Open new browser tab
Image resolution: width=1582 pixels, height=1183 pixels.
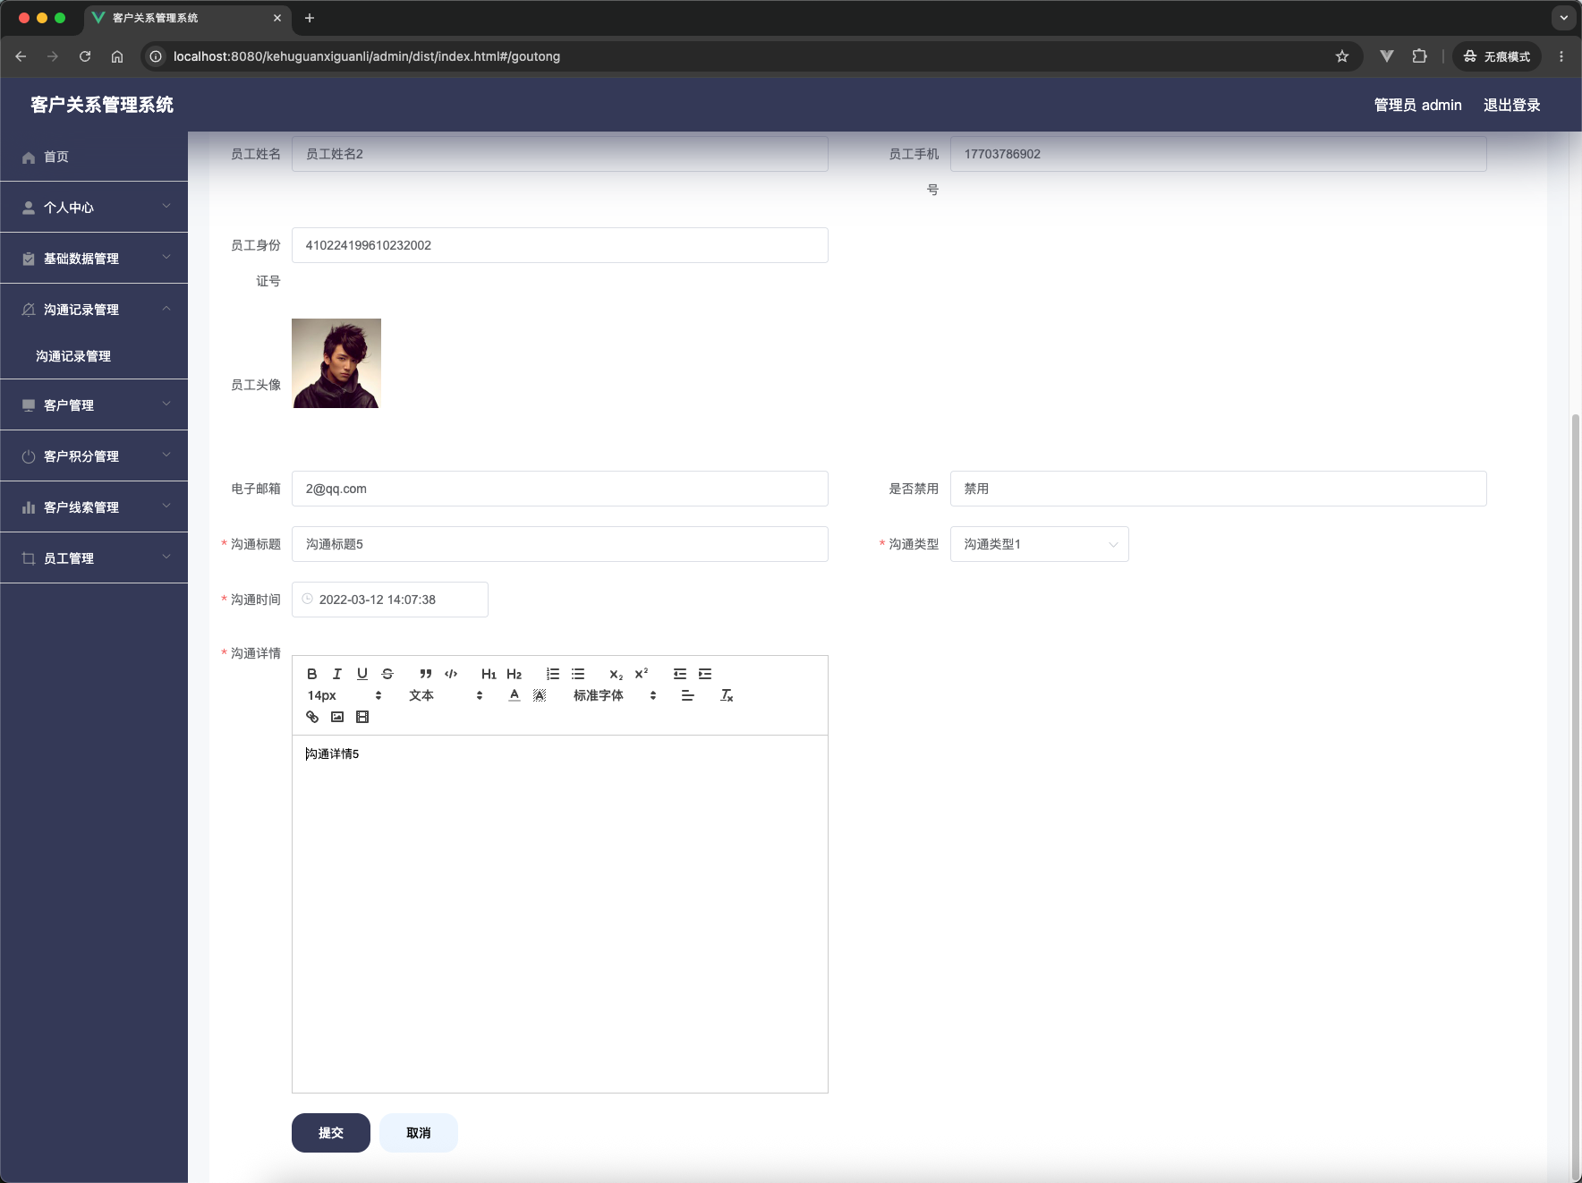[x=310, y=18]
